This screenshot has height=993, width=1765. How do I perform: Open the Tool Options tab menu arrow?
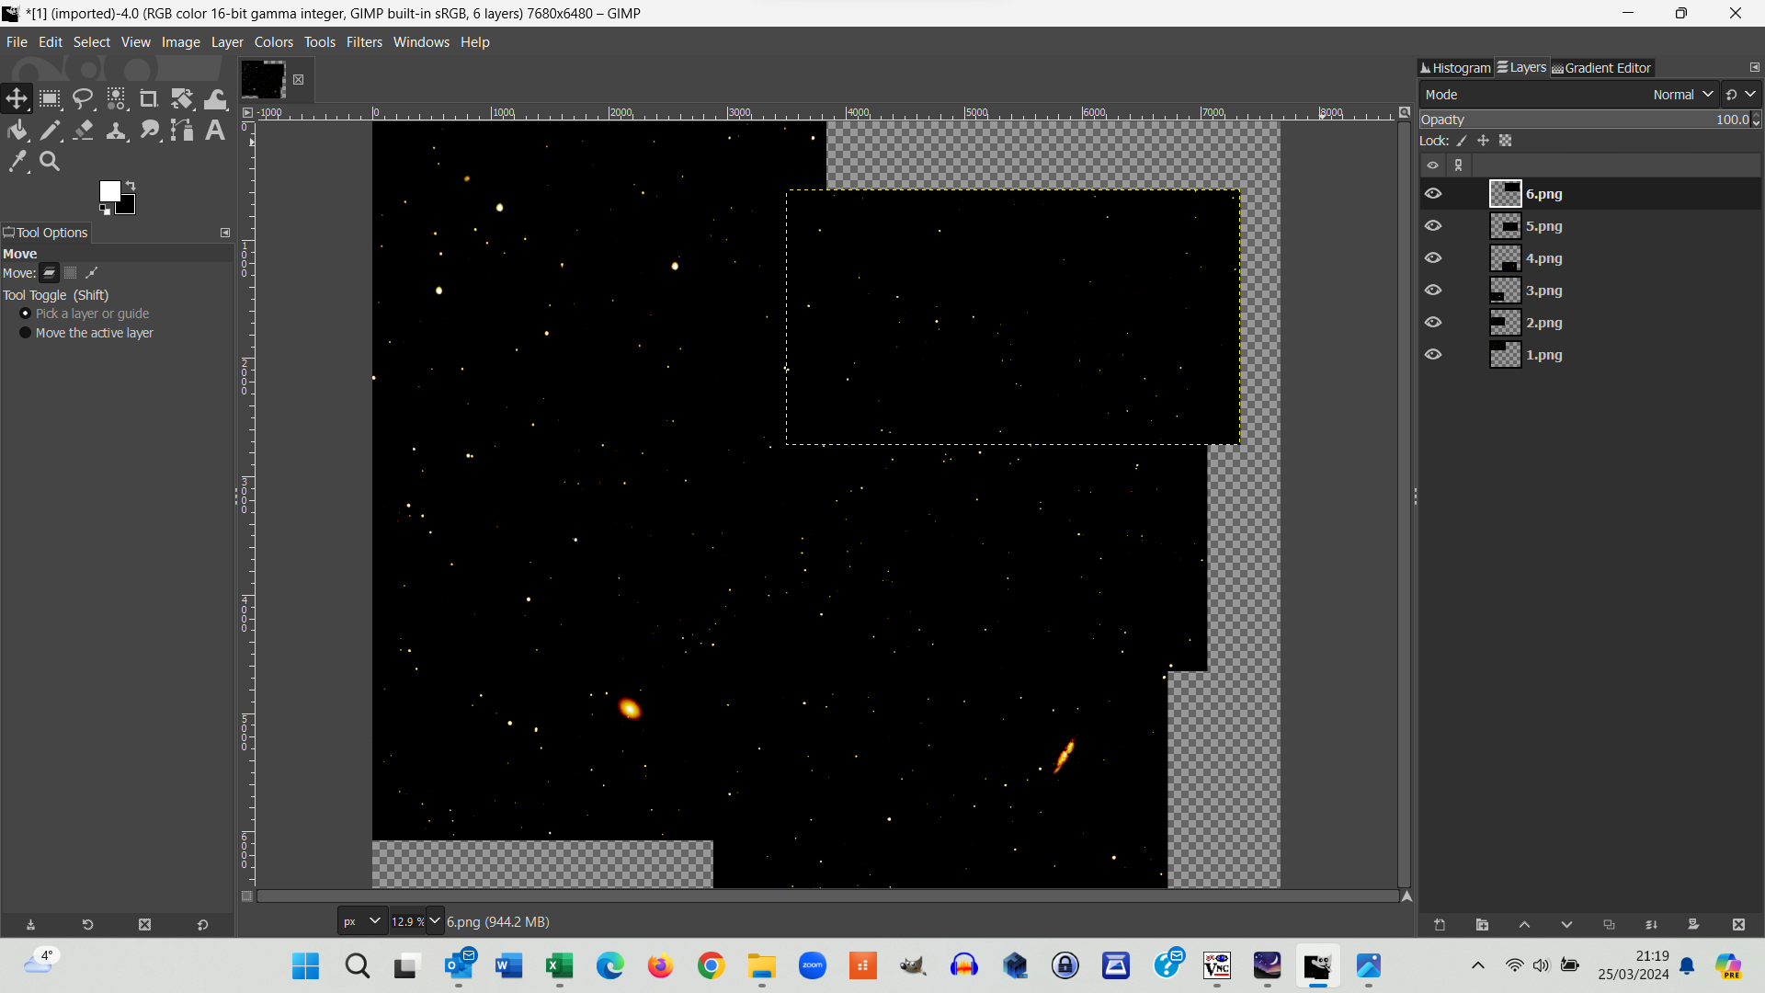tap(225, 233)
